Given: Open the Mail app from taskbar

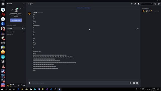Looking at the screenshot, I should (31, 89).
